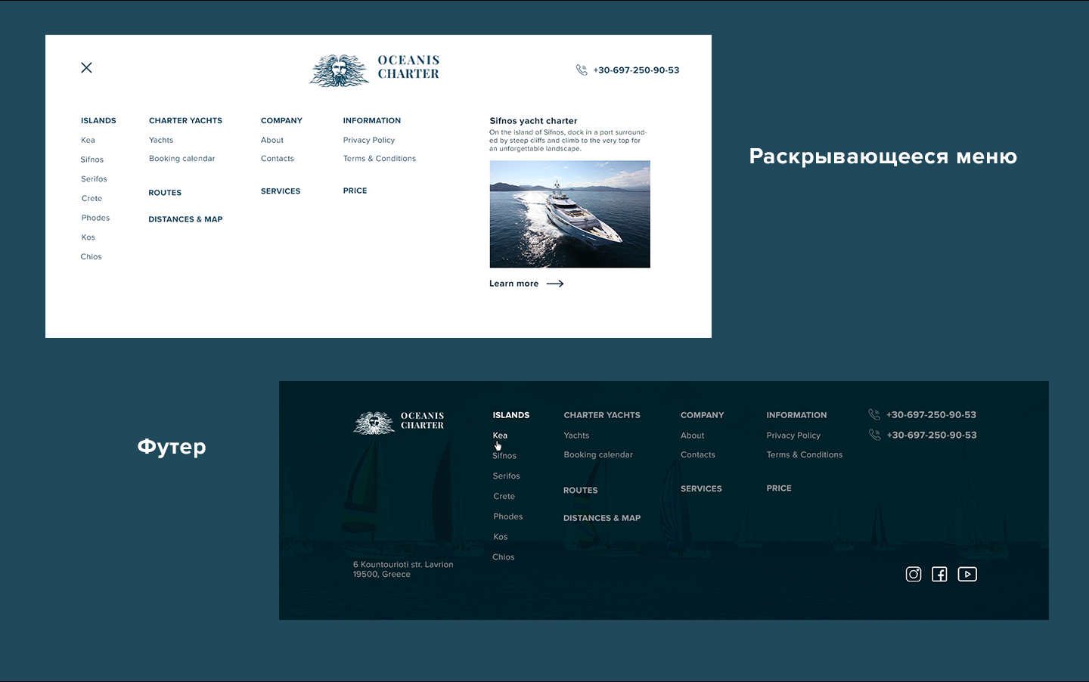Open Yachts link in the footer
The image size is (1089, 682).
(x=576, y=436)
